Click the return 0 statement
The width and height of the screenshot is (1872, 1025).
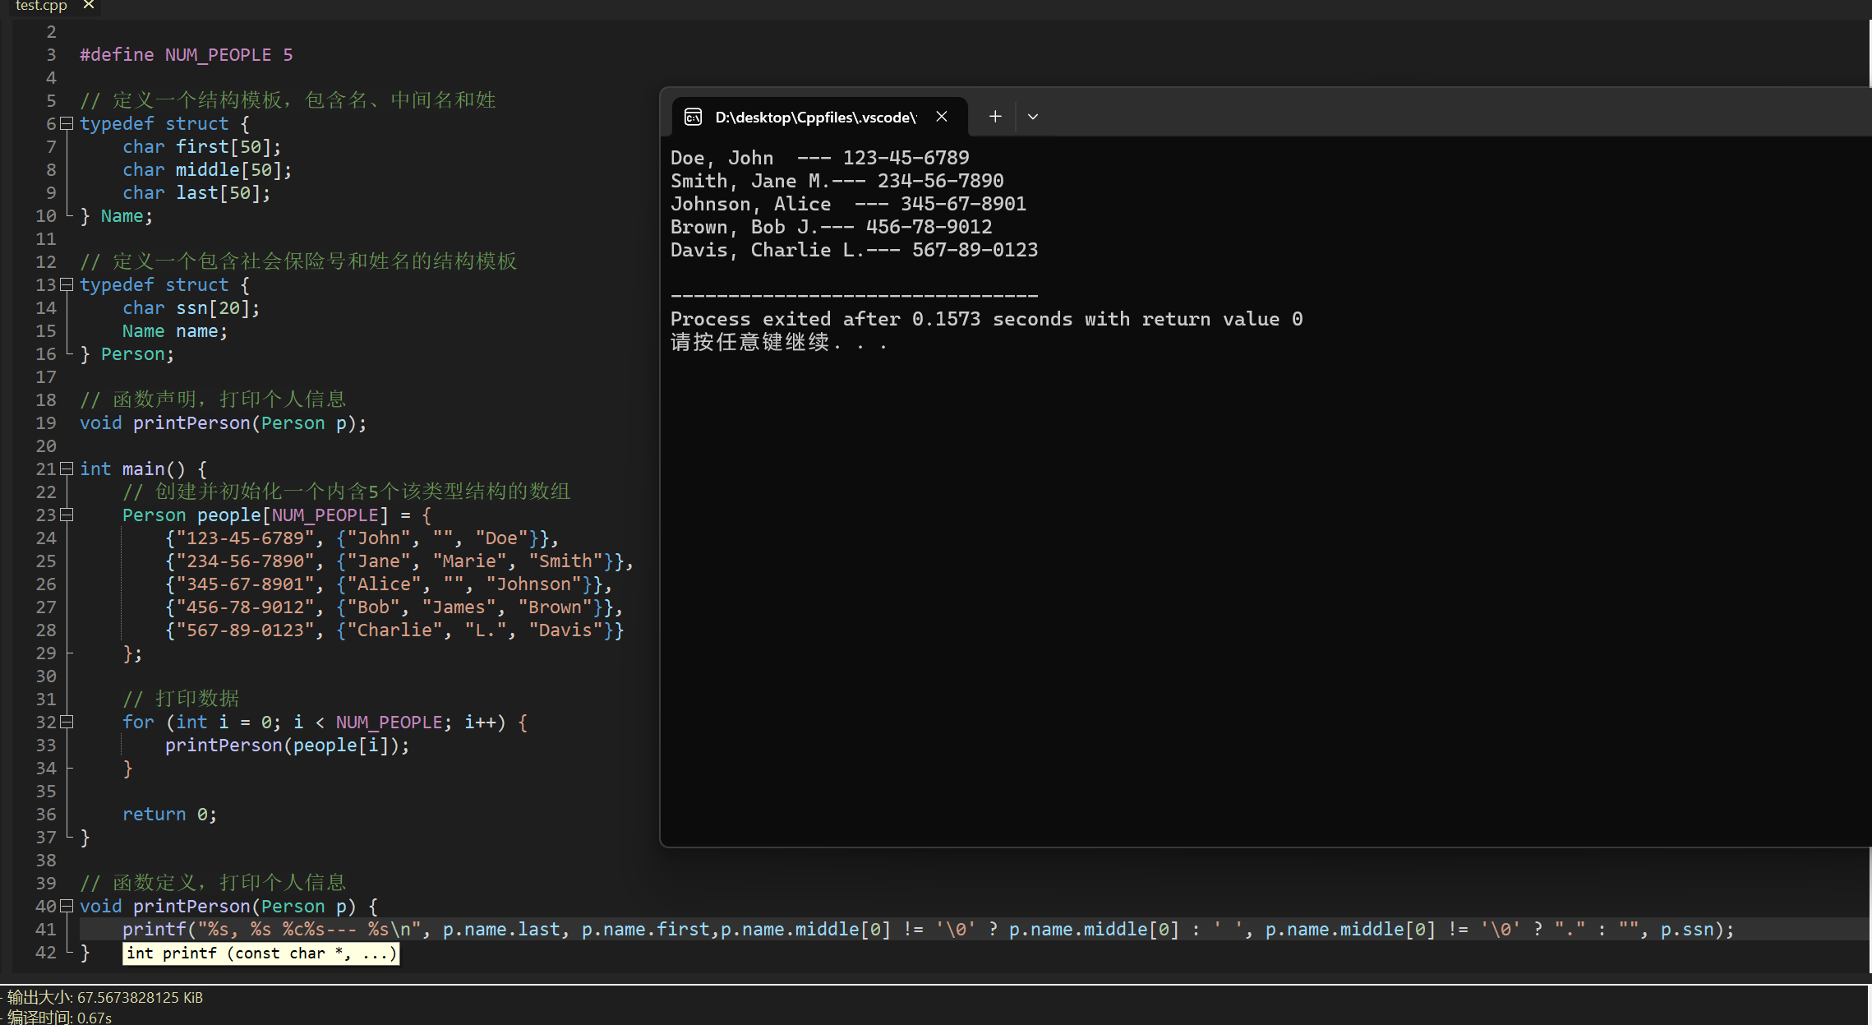tap(170, 814)
